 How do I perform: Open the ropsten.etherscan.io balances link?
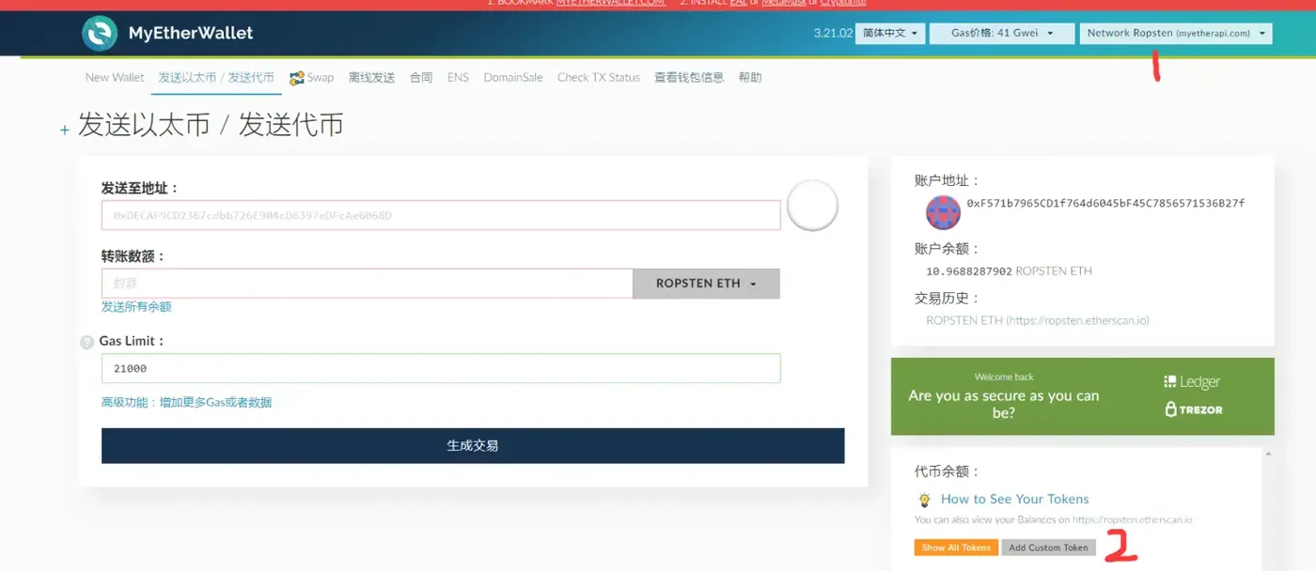point(1133,519)
